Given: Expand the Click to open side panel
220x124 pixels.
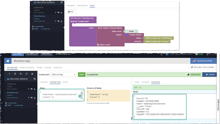Looking at the screenshot, I should pos(218,105).
